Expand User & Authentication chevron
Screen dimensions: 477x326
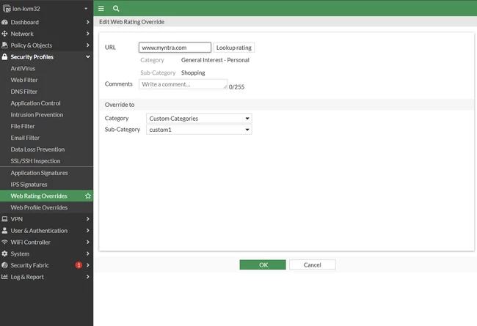coord(87,231)
